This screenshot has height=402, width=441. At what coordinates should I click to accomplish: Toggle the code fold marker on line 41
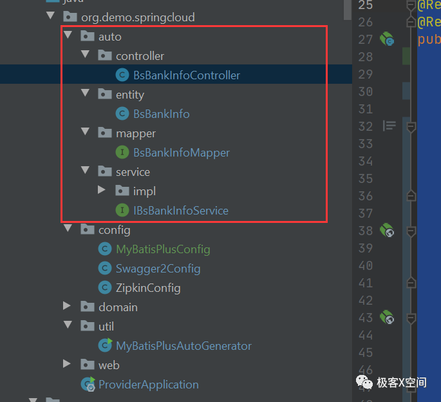click(411, 282)
